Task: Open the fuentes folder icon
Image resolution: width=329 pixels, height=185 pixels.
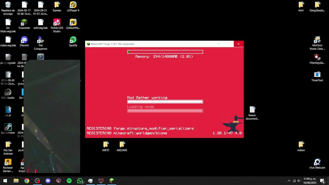Action: click(57, 7)
